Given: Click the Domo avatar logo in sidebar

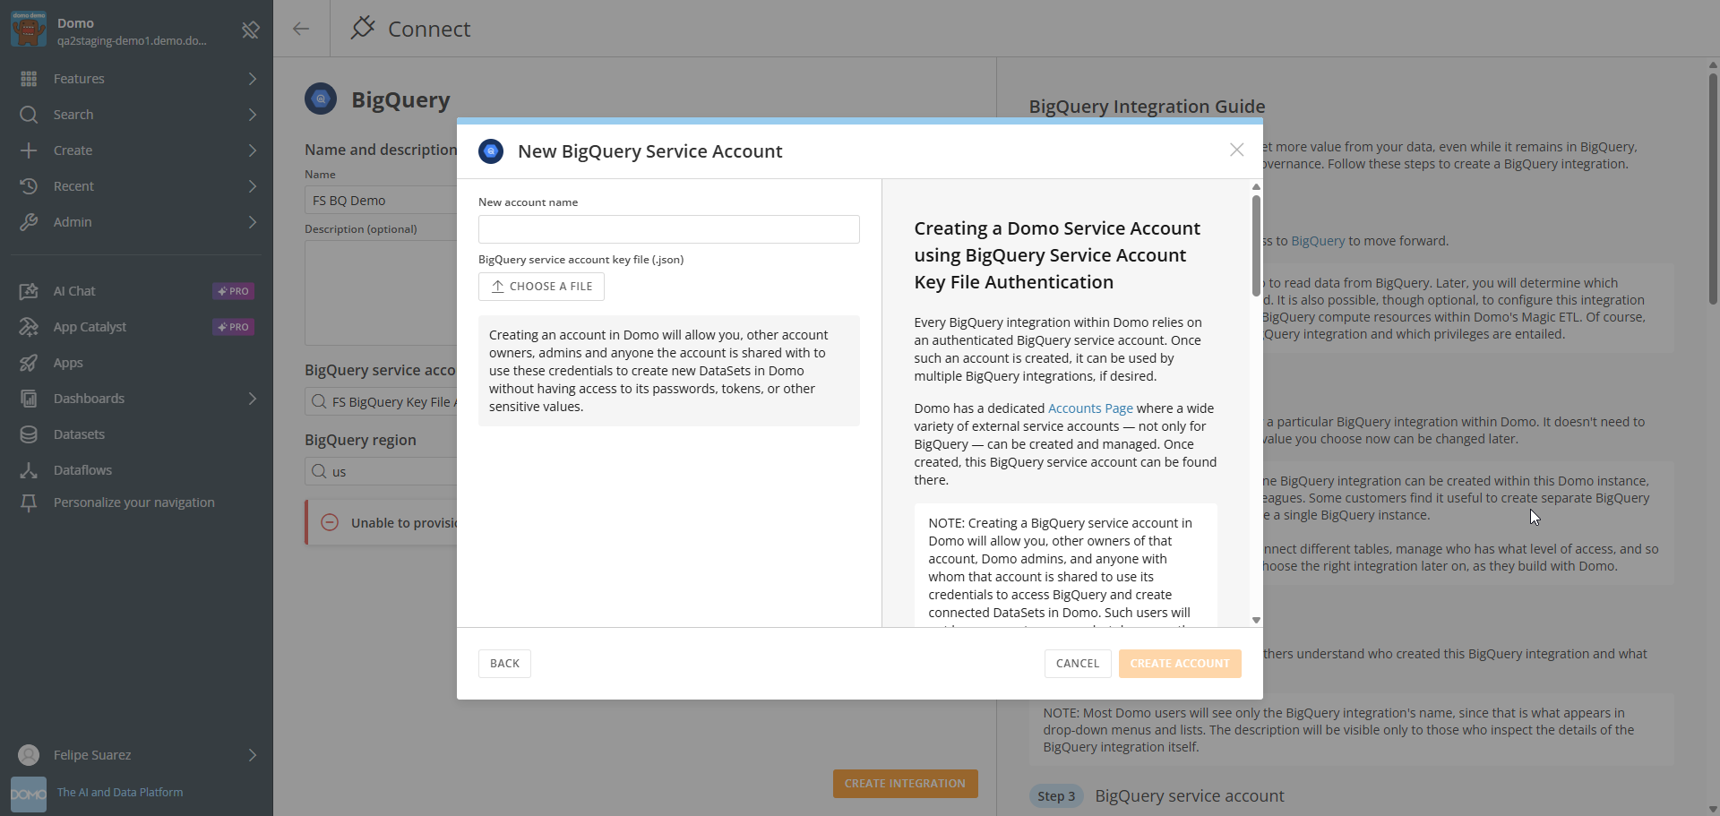Looking at the screenshot, I should (29, 29).
